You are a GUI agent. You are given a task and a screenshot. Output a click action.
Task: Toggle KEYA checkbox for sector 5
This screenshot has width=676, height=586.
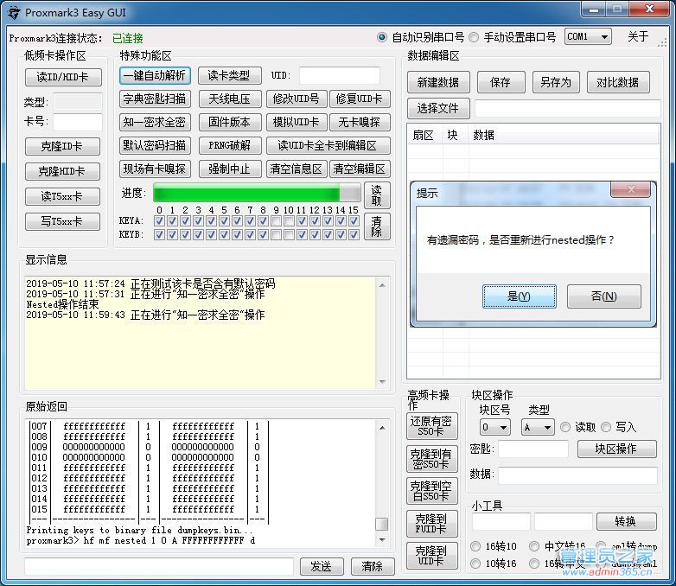click(224, 220)
